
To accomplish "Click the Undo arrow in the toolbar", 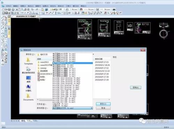I will [32, 9].
